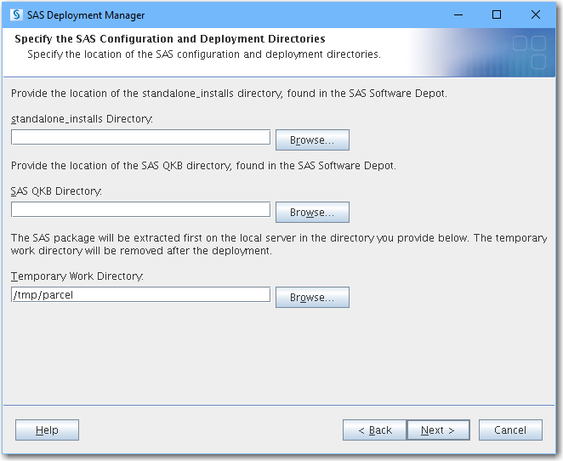Minimize the SAS Deployment Manager window
563x461 pixels.
tap(458, 15)
